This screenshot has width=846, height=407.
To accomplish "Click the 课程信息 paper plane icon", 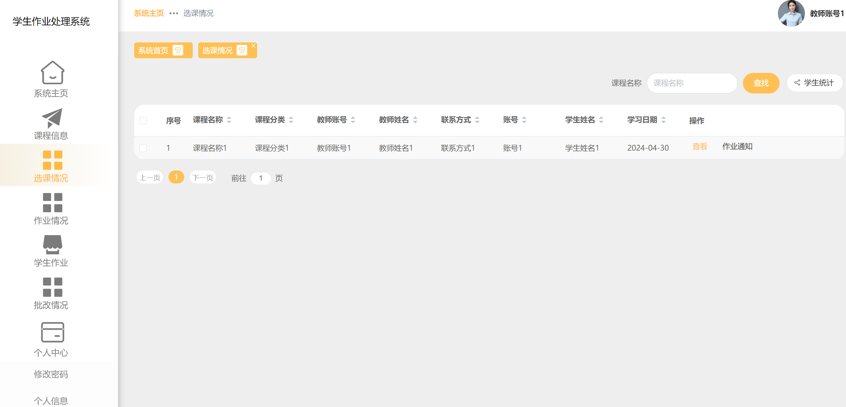I will click(52, 117).
